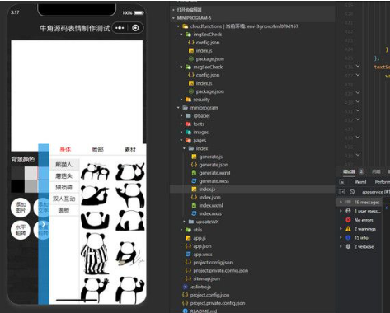Click the warning triangle icon
The image size is (390, 313).
coord(348,229)
